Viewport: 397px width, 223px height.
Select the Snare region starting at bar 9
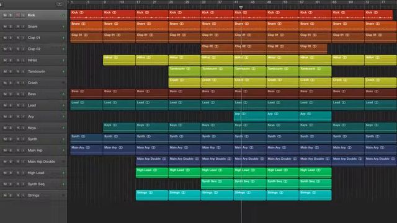119,26
